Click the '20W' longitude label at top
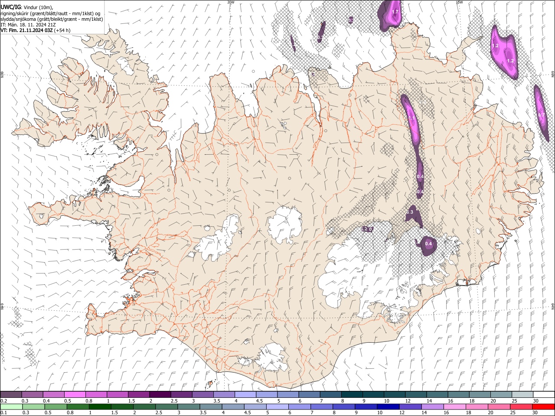Viewport: 555px width, 416px height. pos(231,2)
